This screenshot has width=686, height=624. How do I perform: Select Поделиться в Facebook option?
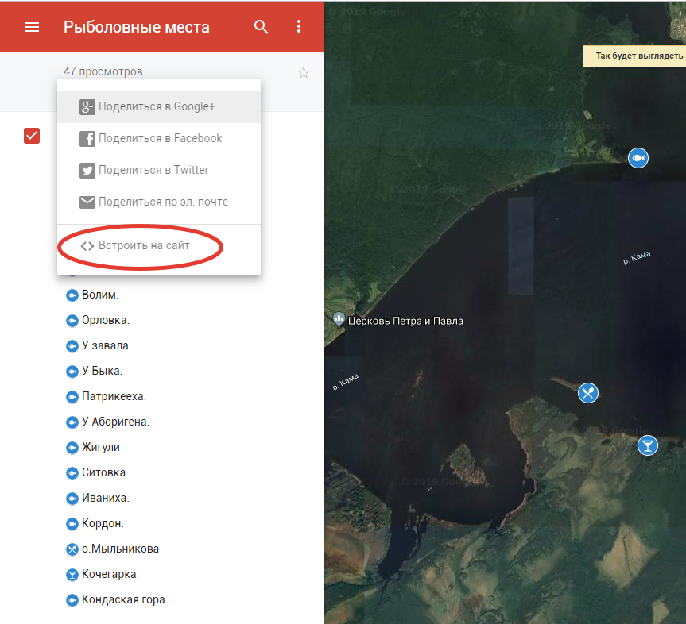[x=160, y=138]
